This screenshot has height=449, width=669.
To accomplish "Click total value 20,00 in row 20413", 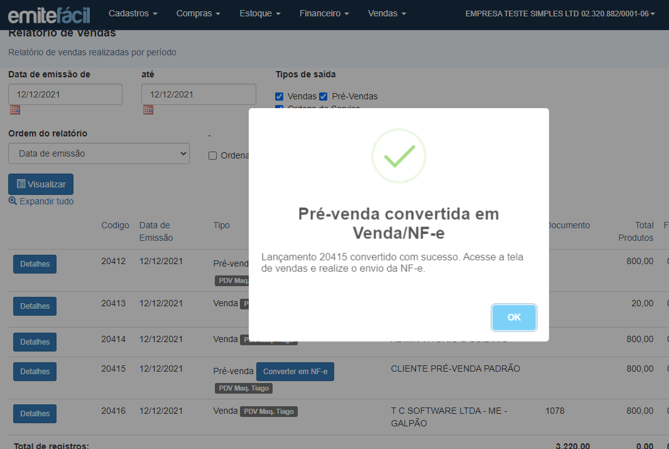I will click(x=642, y=303).
